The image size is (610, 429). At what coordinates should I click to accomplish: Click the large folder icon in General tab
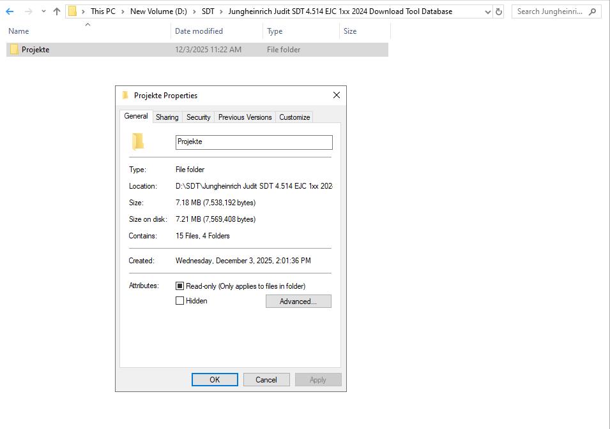pos(138,142)
